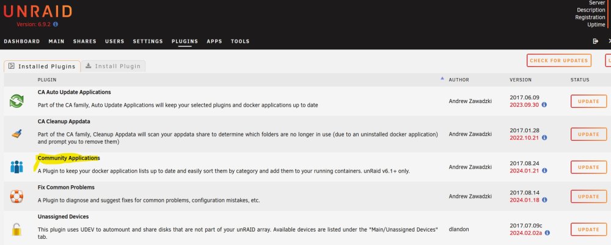Click info icon beside version 2024.01.21

pyautogui.click(x=544, y=170)
